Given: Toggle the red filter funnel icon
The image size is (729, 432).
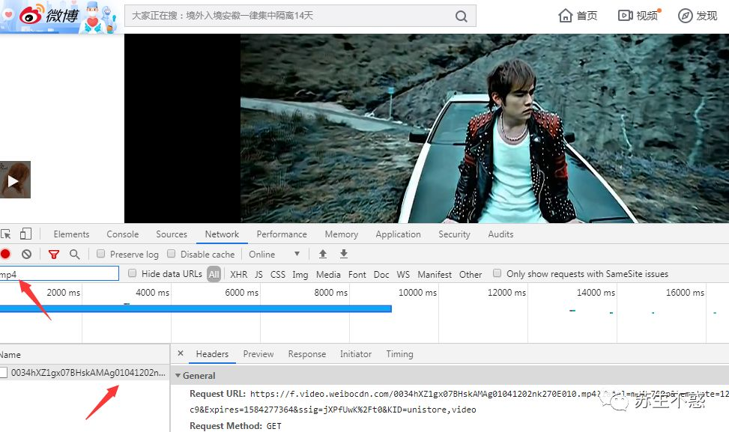Looking at the screenshot, I should click(53, 255).
